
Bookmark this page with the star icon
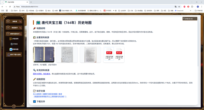coord(179,6)
